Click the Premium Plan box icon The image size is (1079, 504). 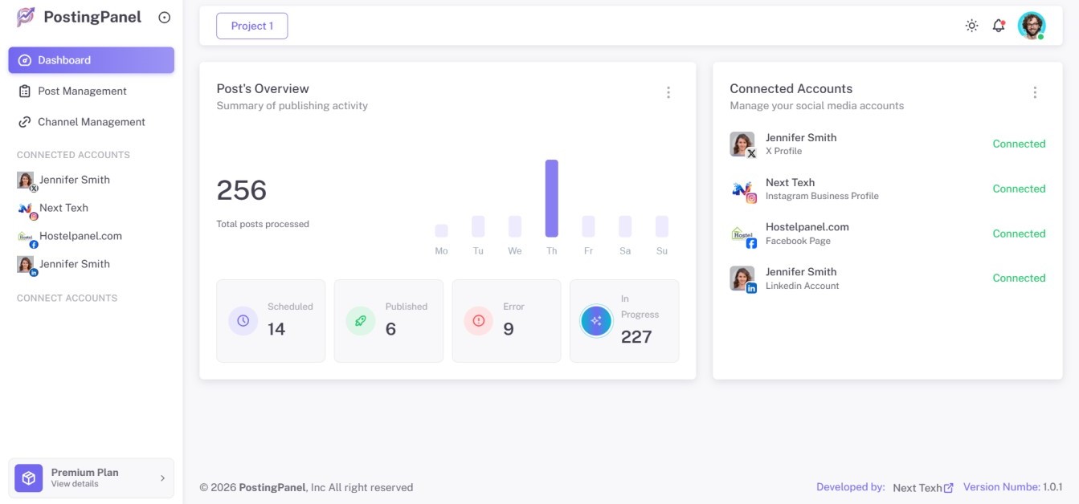[x=29, y=478]
